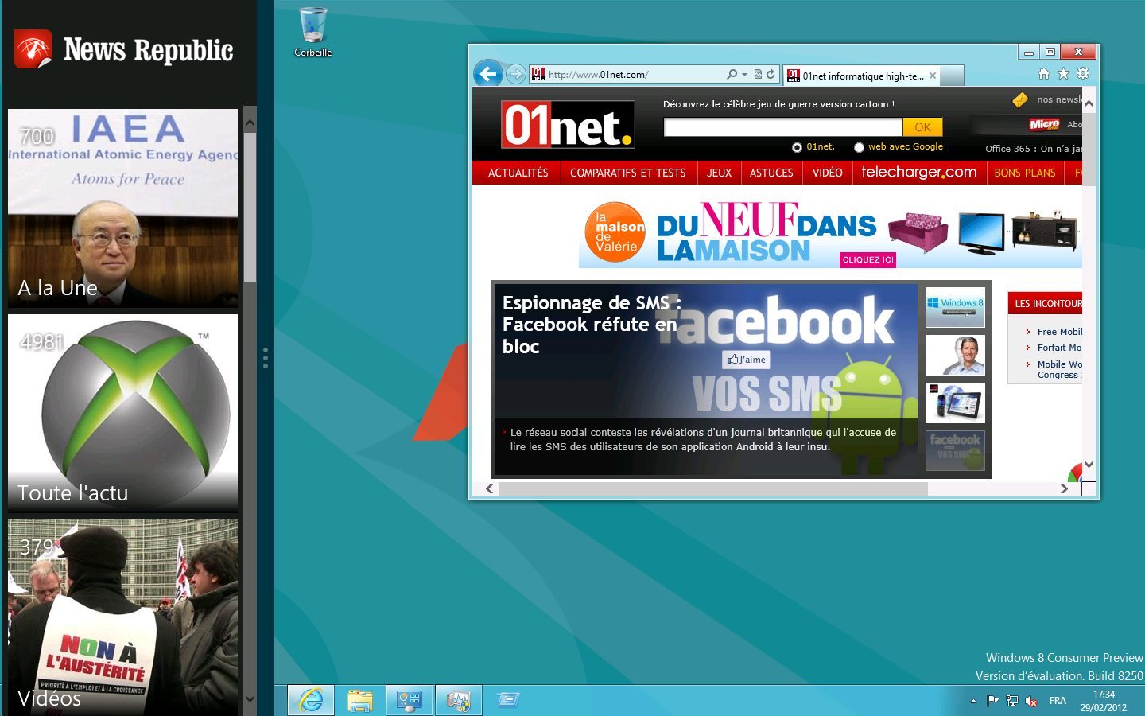Open the Internet Explorer home page icon
The height and width of the screenshot is (716, 1145).
pos(1044,74)
